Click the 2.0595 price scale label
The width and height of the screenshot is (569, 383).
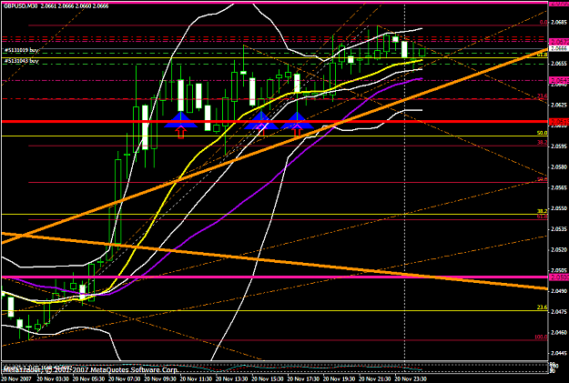tap(559, 146)
